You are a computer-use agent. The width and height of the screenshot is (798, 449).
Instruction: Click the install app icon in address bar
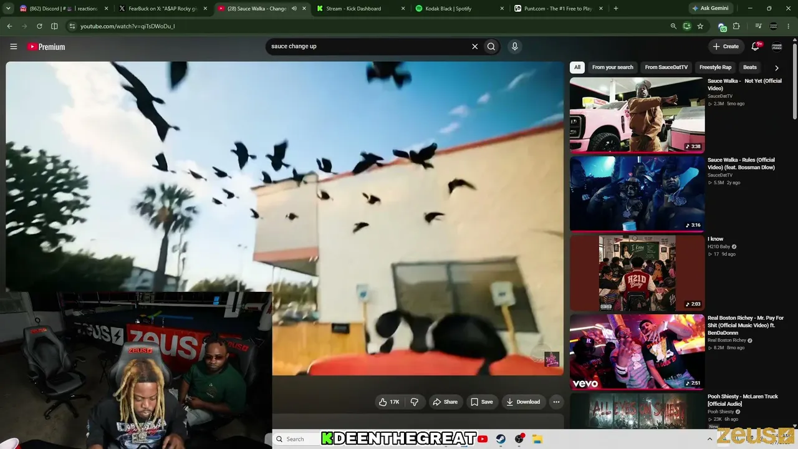pos(686,26)
